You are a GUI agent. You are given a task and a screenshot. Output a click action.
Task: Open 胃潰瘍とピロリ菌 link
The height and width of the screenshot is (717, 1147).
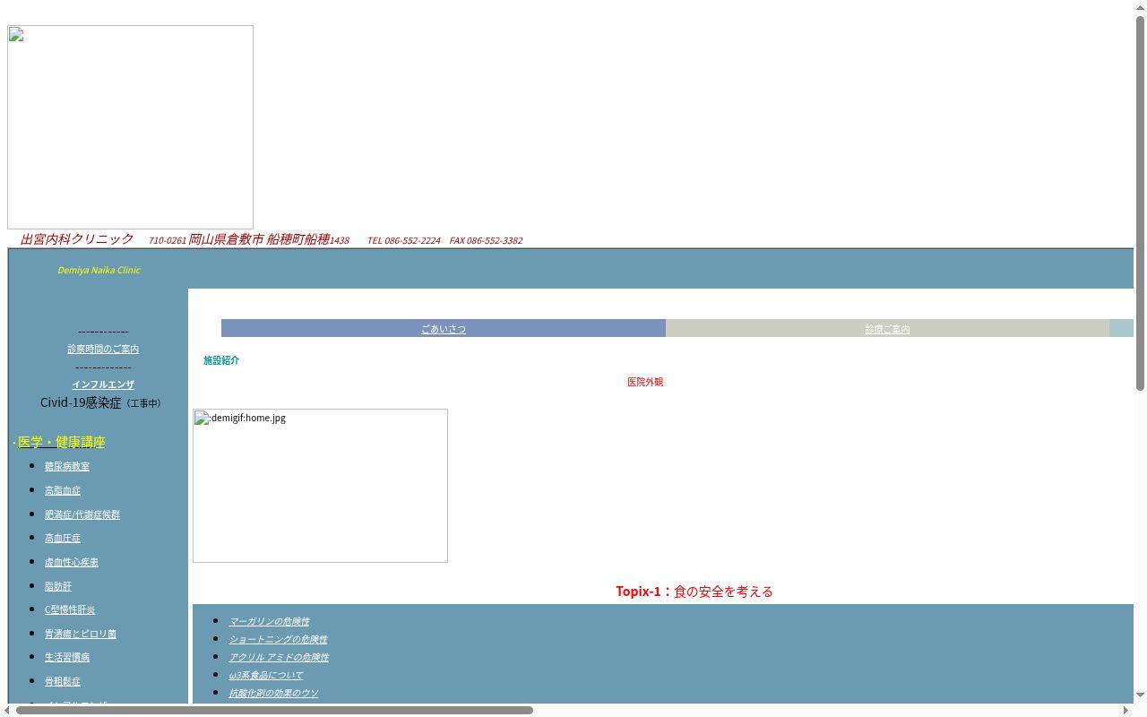pyautogui.click(x=81, y=634)
